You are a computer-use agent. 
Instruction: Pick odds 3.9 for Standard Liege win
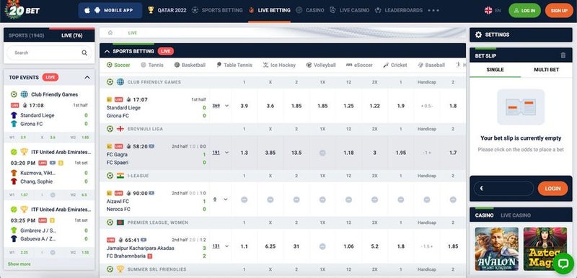coord(244,106)
